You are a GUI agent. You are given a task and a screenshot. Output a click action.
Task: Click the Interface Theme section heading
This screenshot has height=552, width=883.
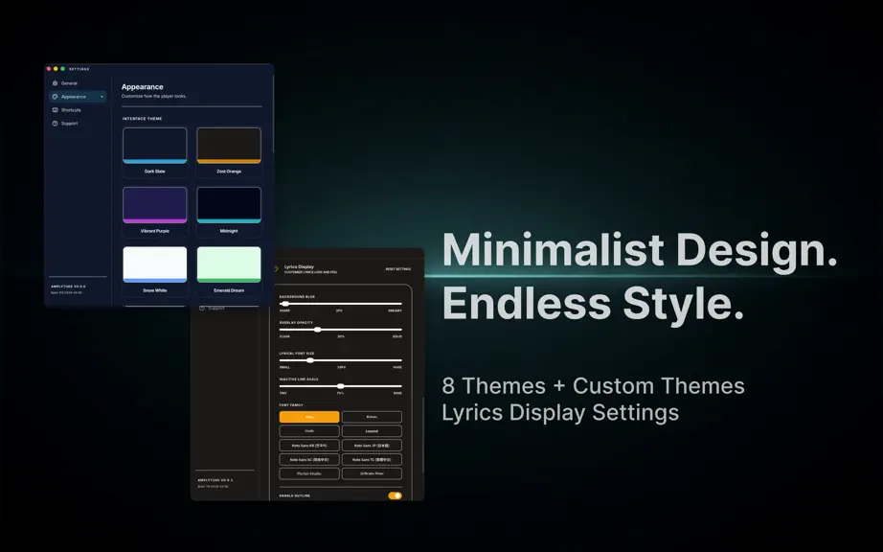click(x=142, y=119)
